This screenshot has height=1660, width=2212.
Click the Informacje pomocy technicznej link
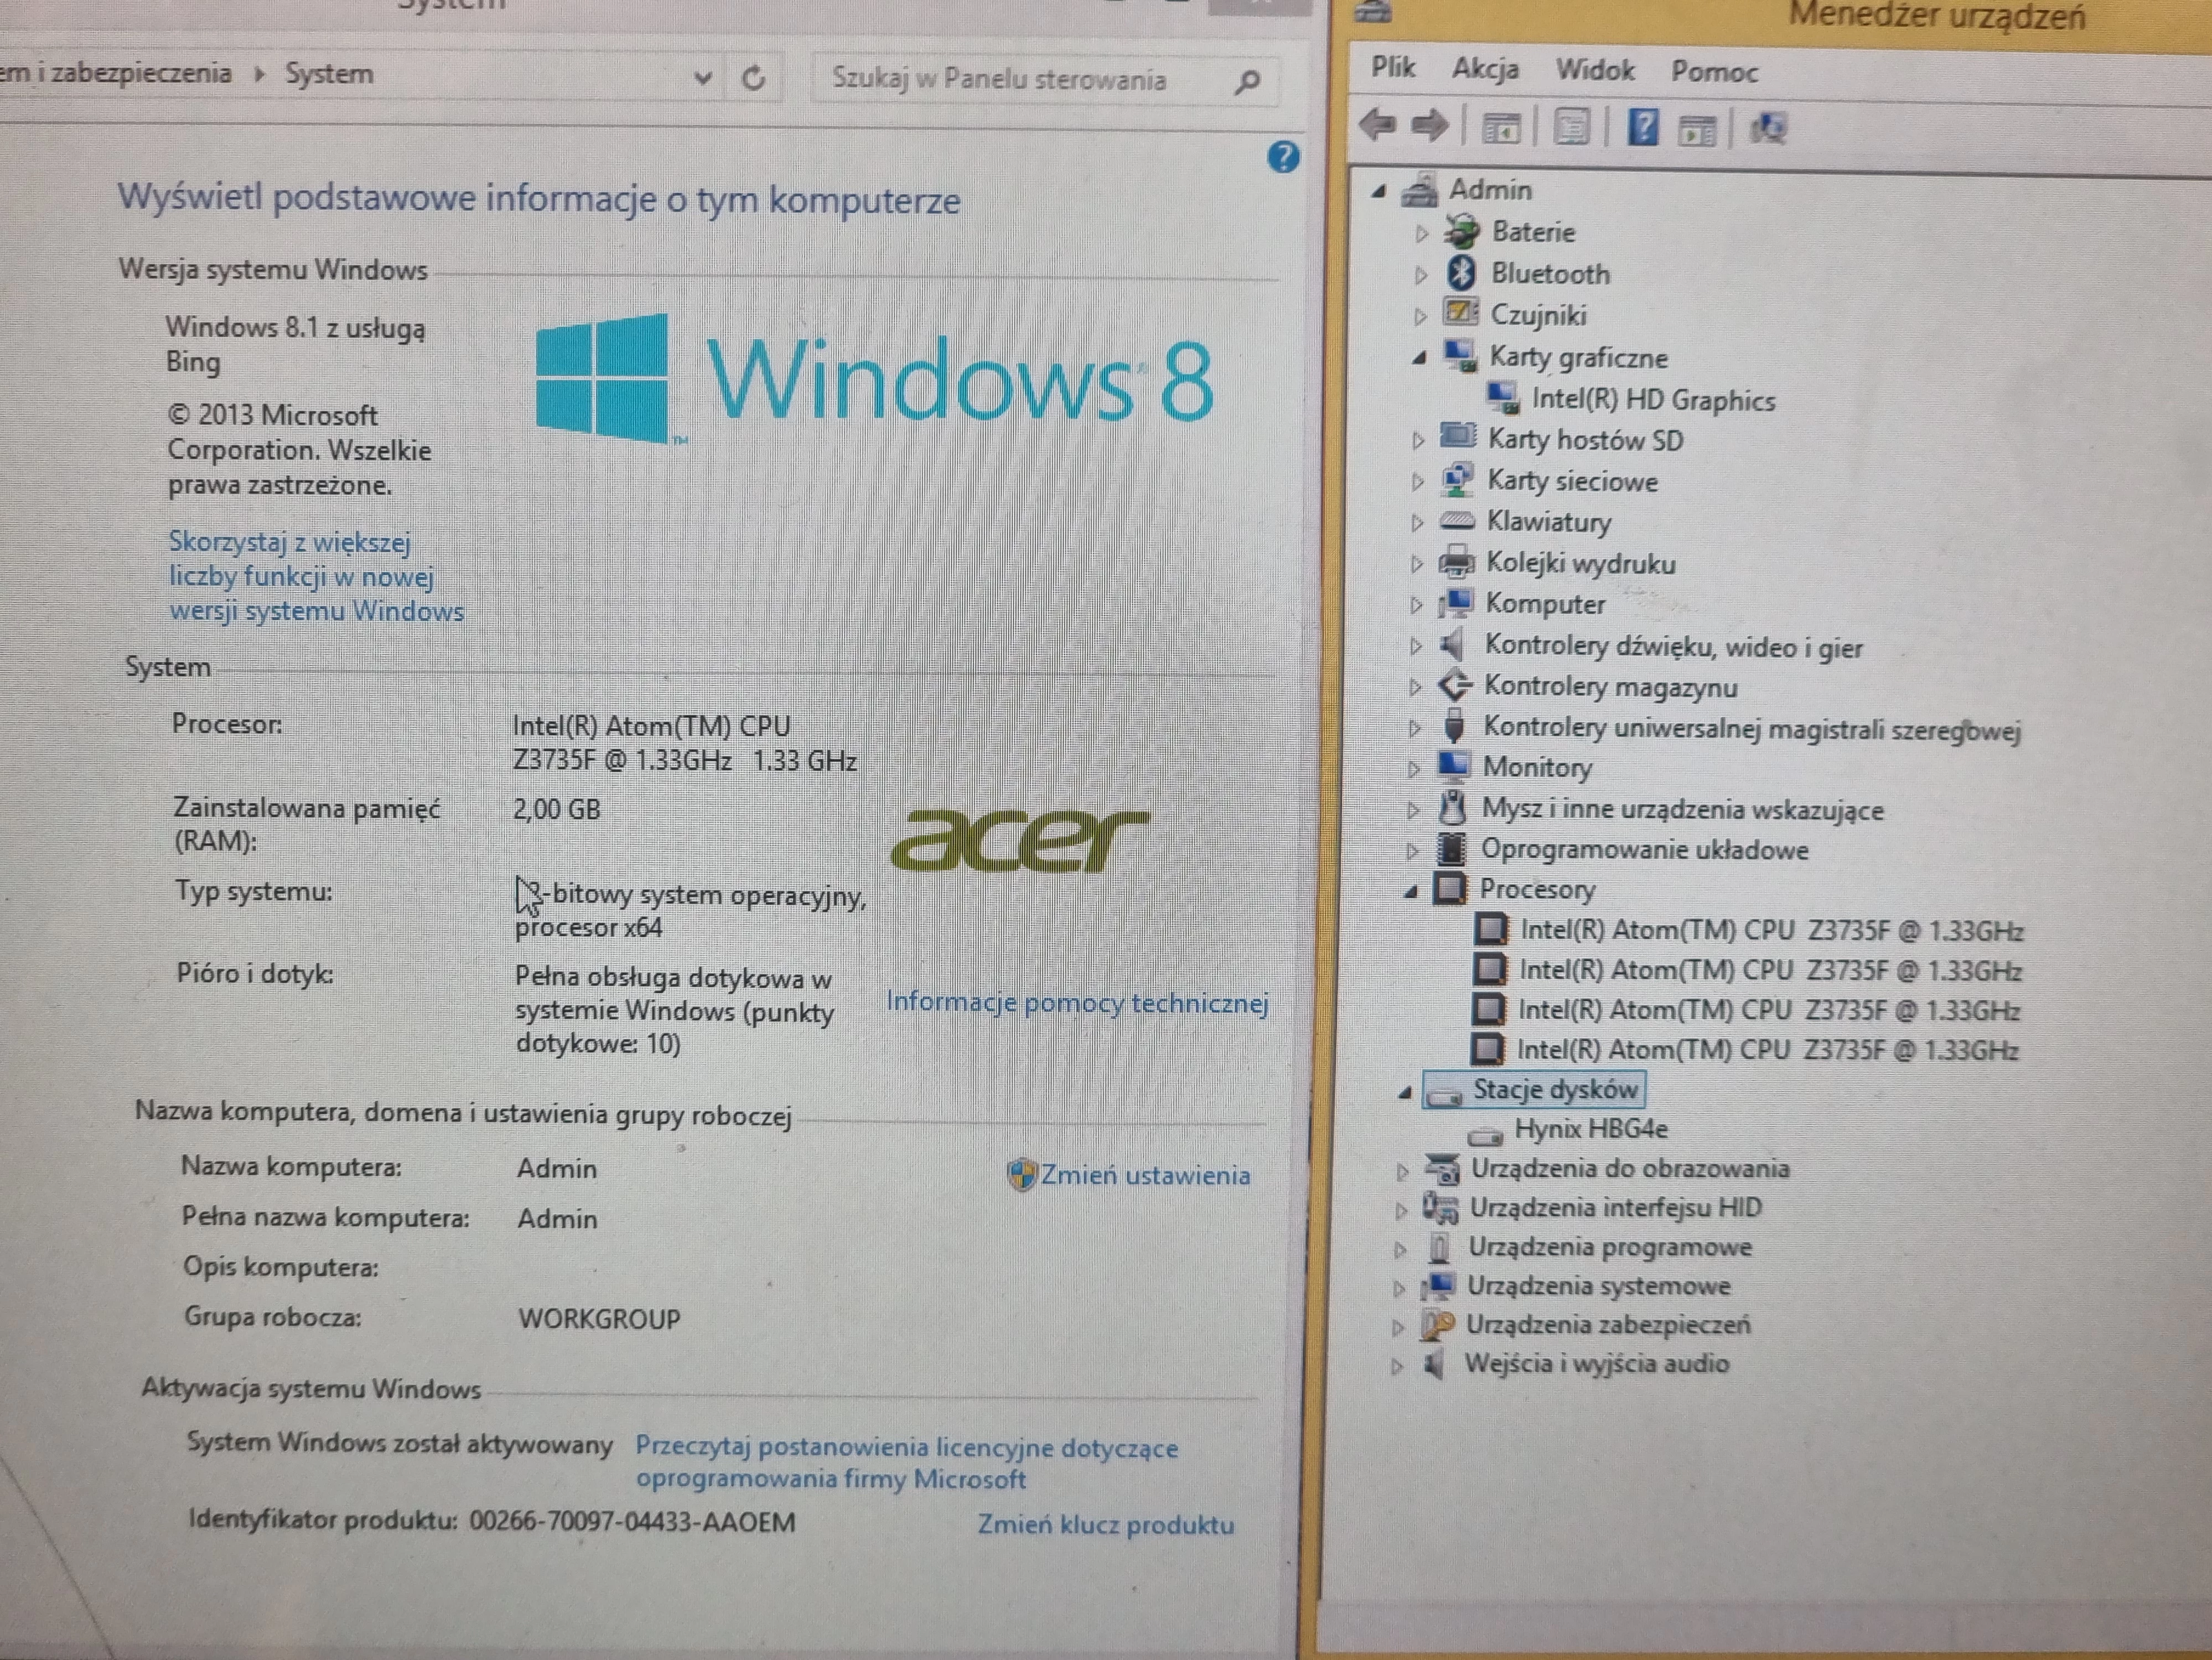pos(1077,1002)
